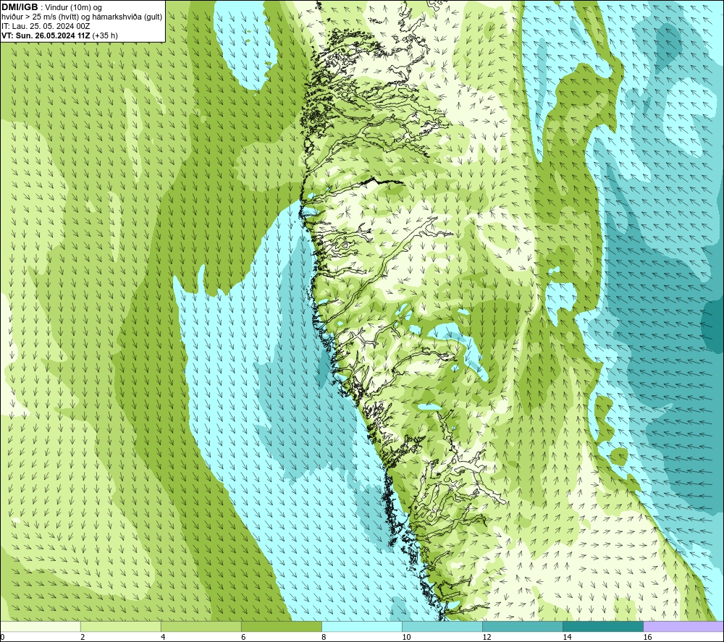This screenshot has height=642, width=724.
Task: Click the legend scale label '4'
Action: point(163,638)
